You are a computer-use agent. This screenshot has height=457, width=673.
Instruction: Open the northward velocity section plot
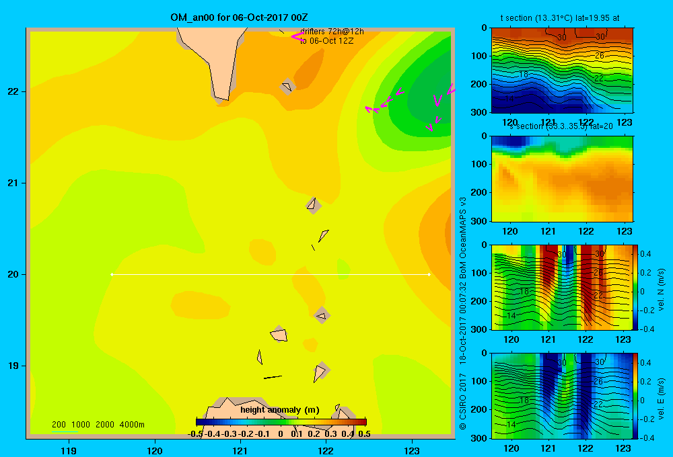click(562, 287)
